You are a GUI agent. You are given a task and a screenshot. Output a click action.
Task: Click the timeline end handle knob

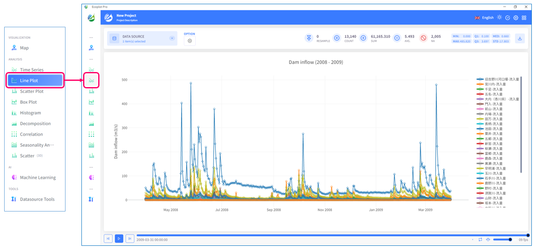[x=528, y=235]
